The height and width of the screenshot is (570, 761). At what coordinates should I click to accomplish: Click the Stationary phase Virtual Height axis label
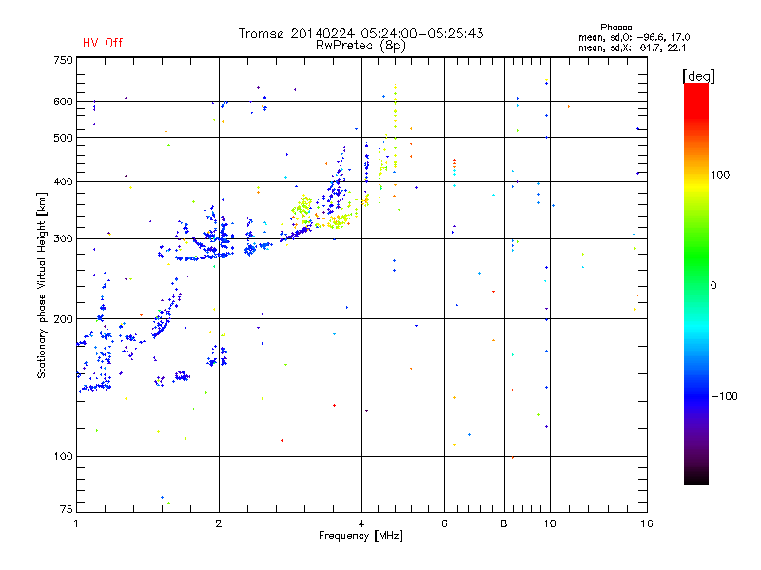(42, 284)
